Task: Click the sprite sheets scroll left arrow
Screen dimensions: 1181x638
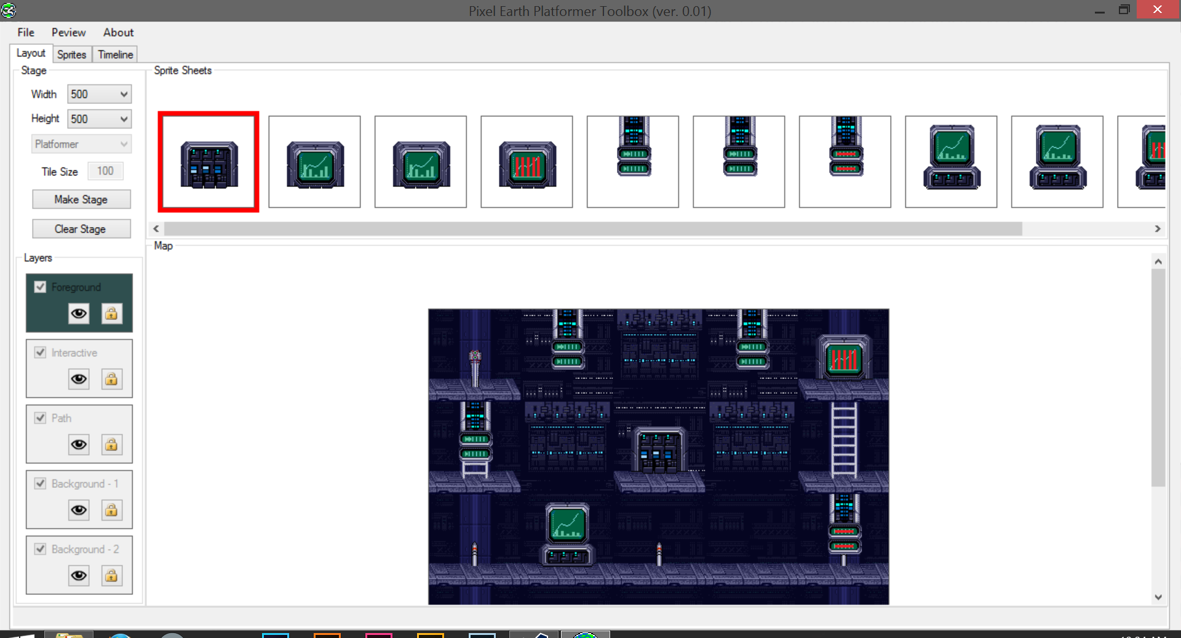Action: point(156,229)
